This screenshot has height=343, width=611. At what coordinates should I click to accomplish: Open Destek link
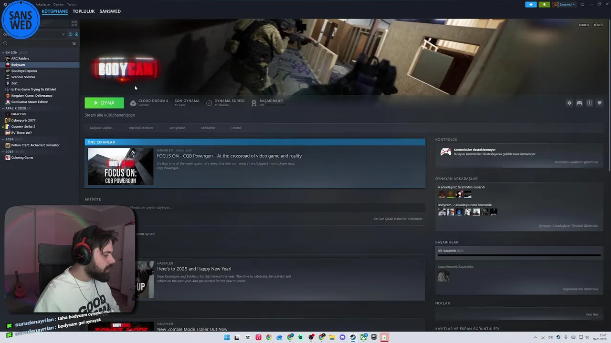pyautogui.click(x=236, y=128)
